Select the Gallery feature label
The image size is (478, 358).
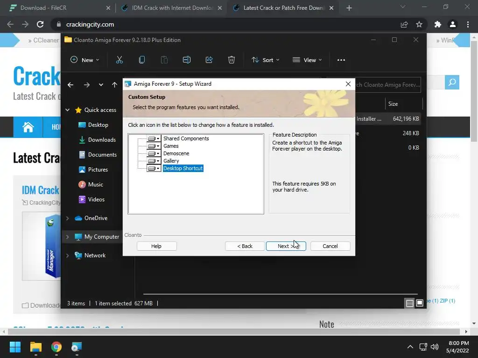tap(171, 161)
